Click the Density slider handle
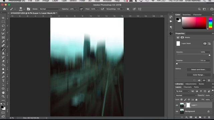The width and height of the screenshot is (214, 120). (209, 55)
